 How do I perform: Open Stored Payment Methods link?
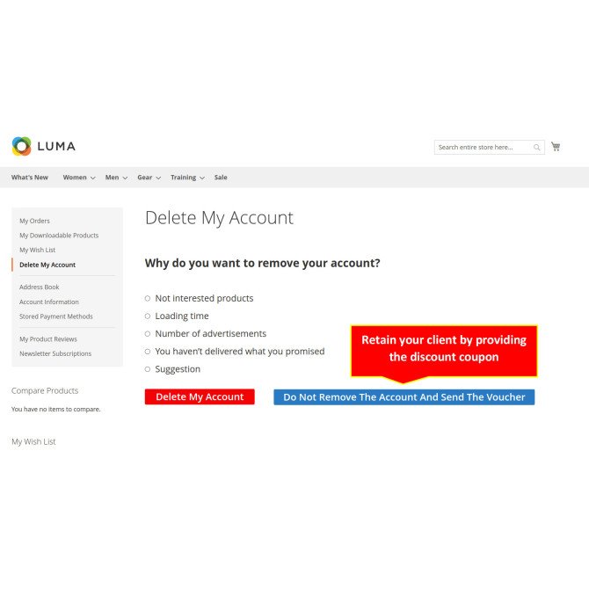pyautogui.click(x=56, y=316)
